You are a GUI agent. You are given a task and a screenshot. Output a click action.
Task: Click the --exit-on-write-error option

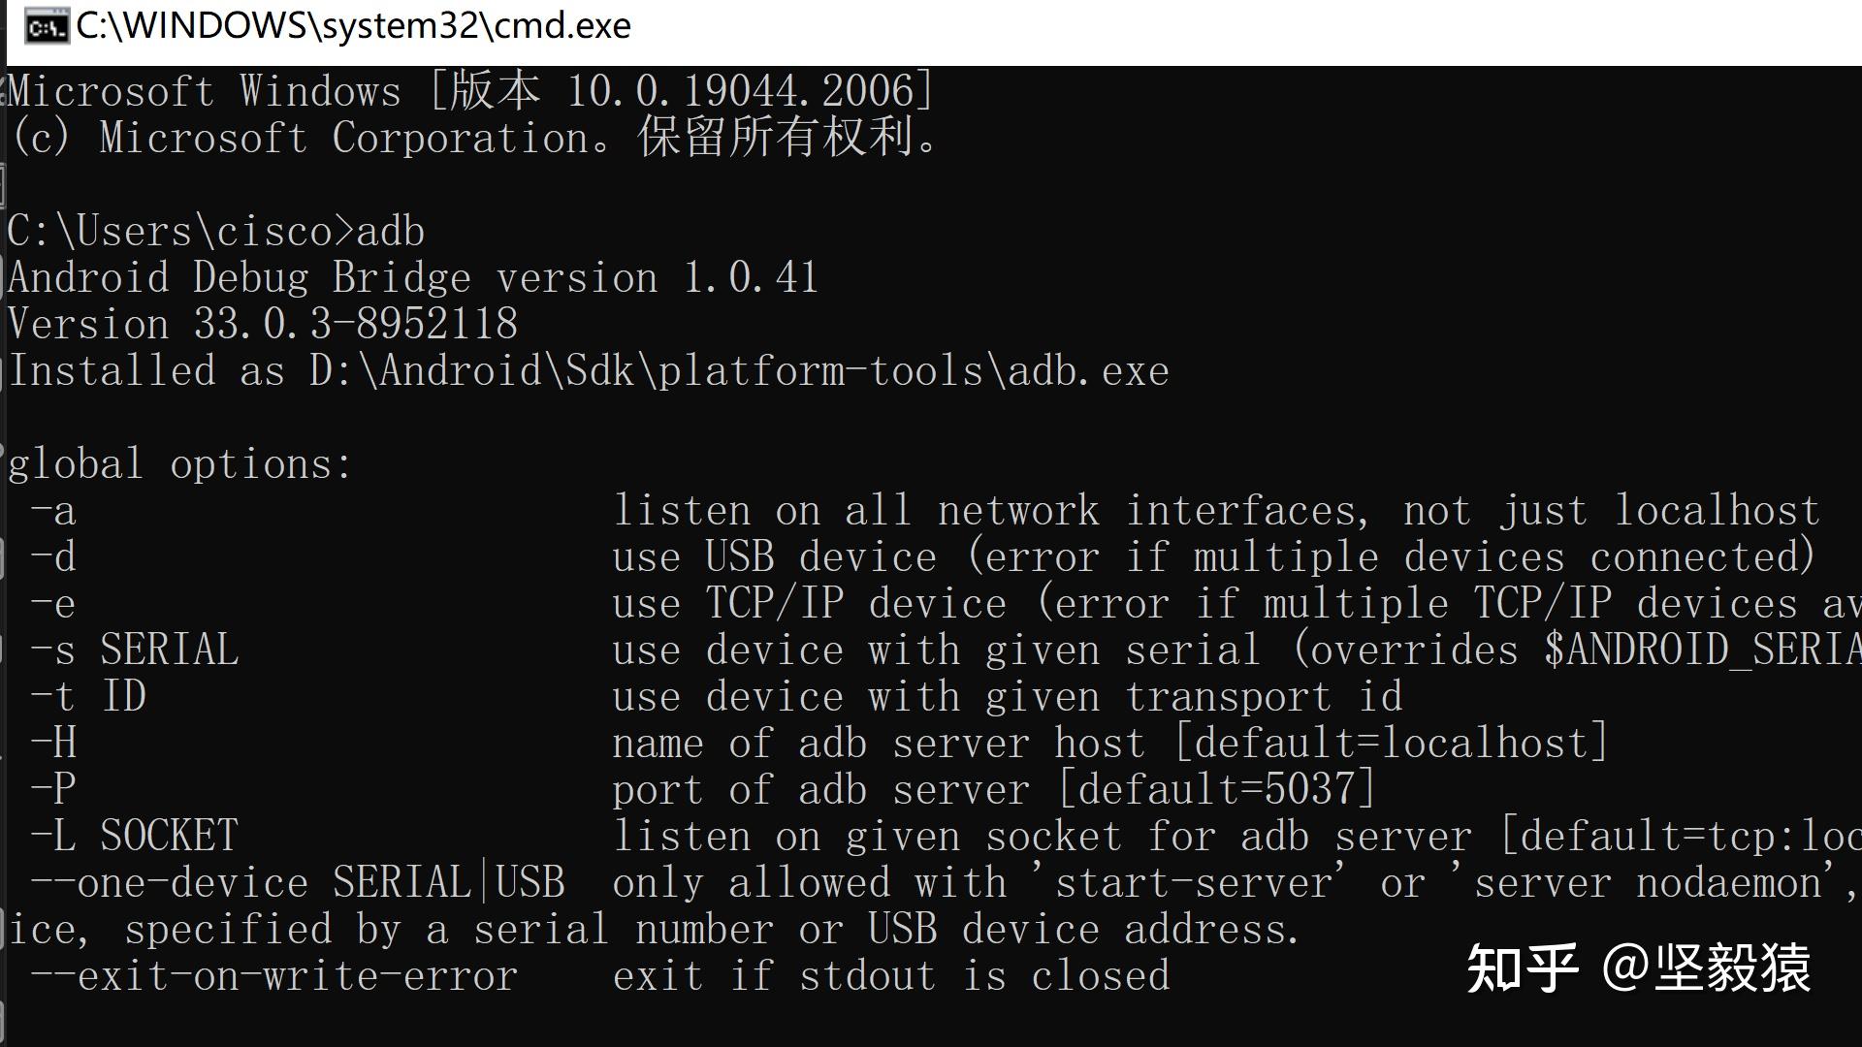273,976
